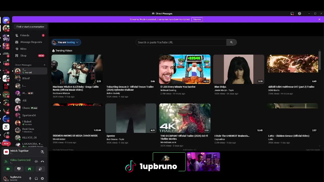324x182 pixels.
Task: Focus the Search or paste YouTube URL field
Action: pyautogui.click(x=181, y=42)
